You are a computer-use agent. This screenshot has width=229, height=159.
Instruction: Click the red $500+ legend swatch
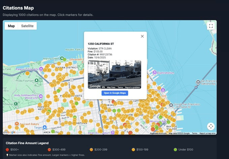point(7,149)
